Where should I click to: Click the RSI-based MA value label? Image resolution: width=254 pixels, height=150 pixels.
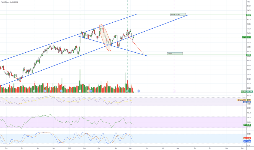pyautogui.click(x=244, y=100)
